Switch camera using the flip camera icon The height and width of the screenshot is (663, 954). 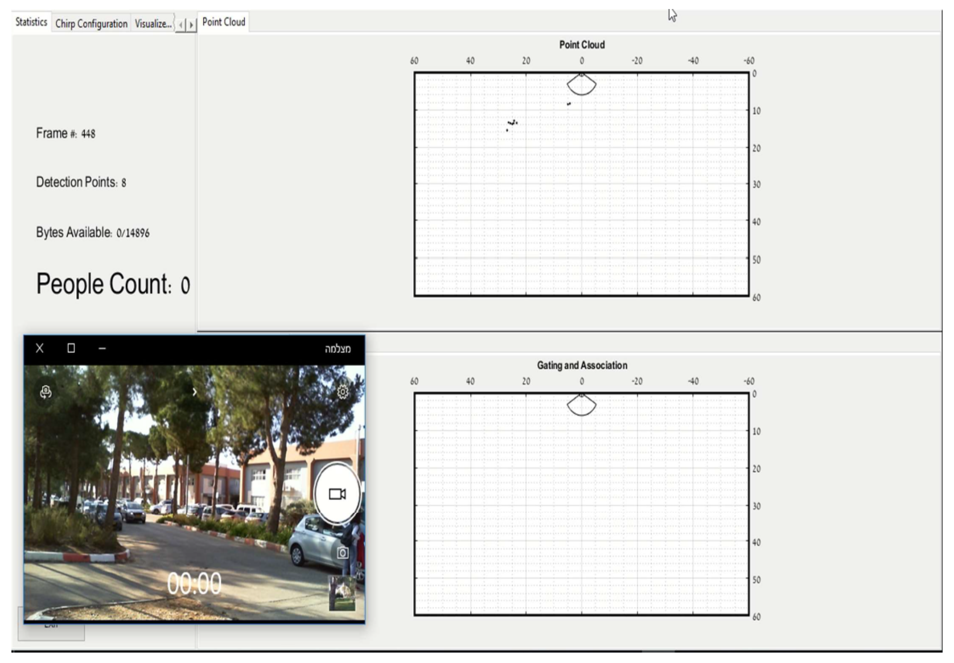click(x=46, y=392)
